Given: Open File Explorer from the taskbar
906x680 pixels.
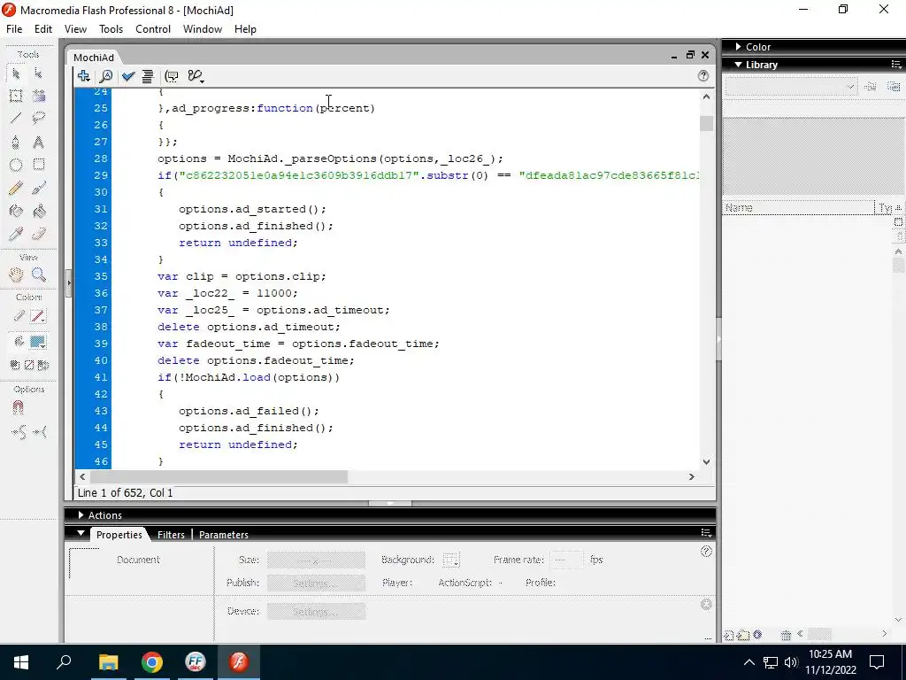Looking at the screenshot, I should (108, 662).
